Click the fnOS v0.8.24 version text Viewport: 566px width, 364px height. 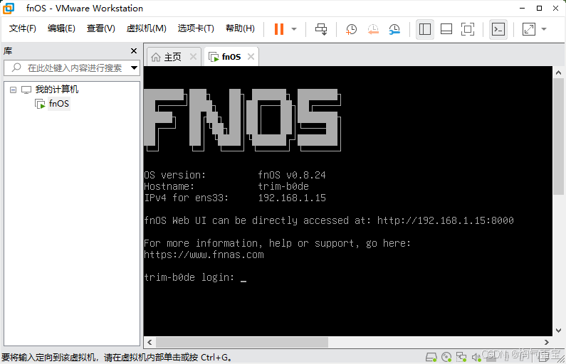292,175
